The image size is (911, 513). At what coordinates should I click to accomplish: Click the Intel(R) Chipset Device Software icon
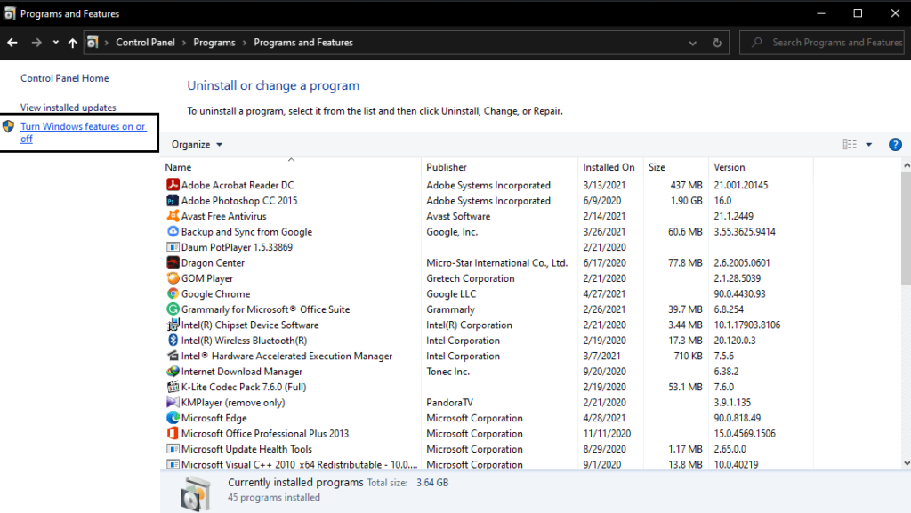coord(173,325)
